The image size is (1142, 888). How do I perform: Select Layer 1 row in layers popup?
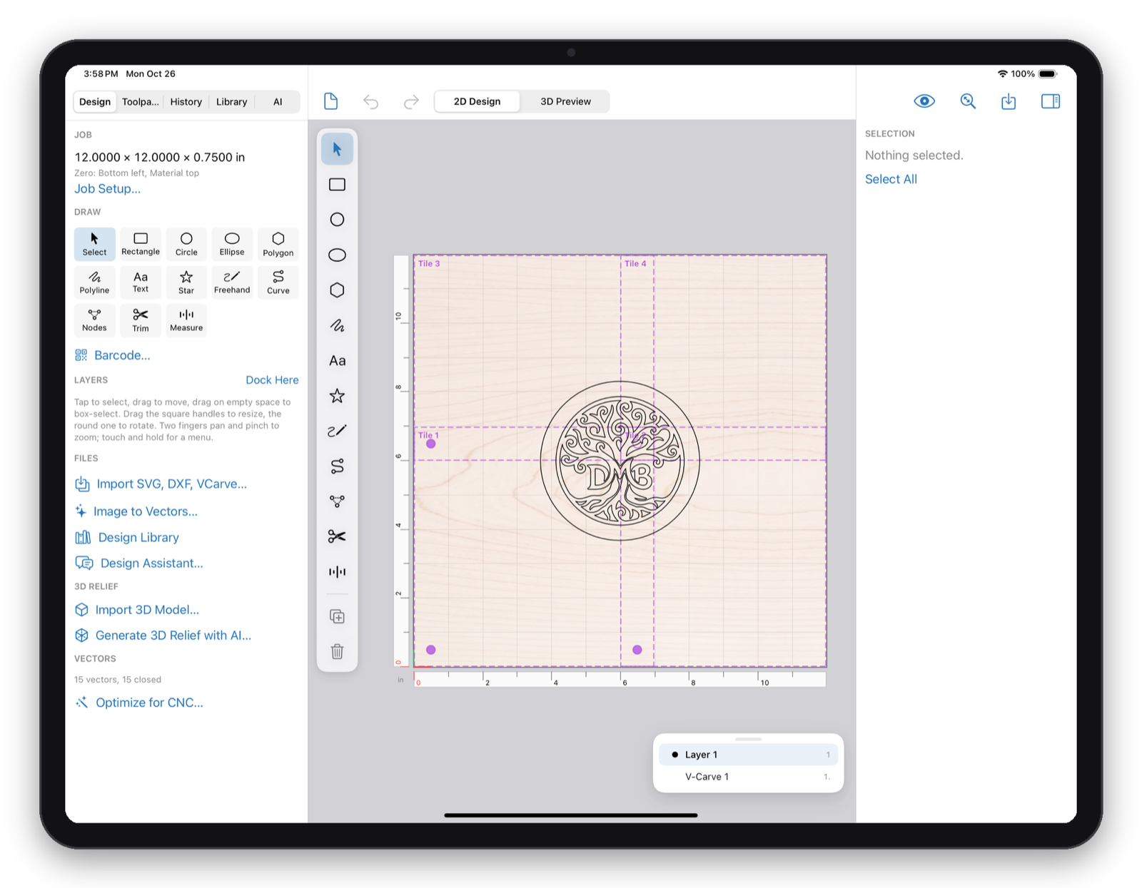point(748,755)
